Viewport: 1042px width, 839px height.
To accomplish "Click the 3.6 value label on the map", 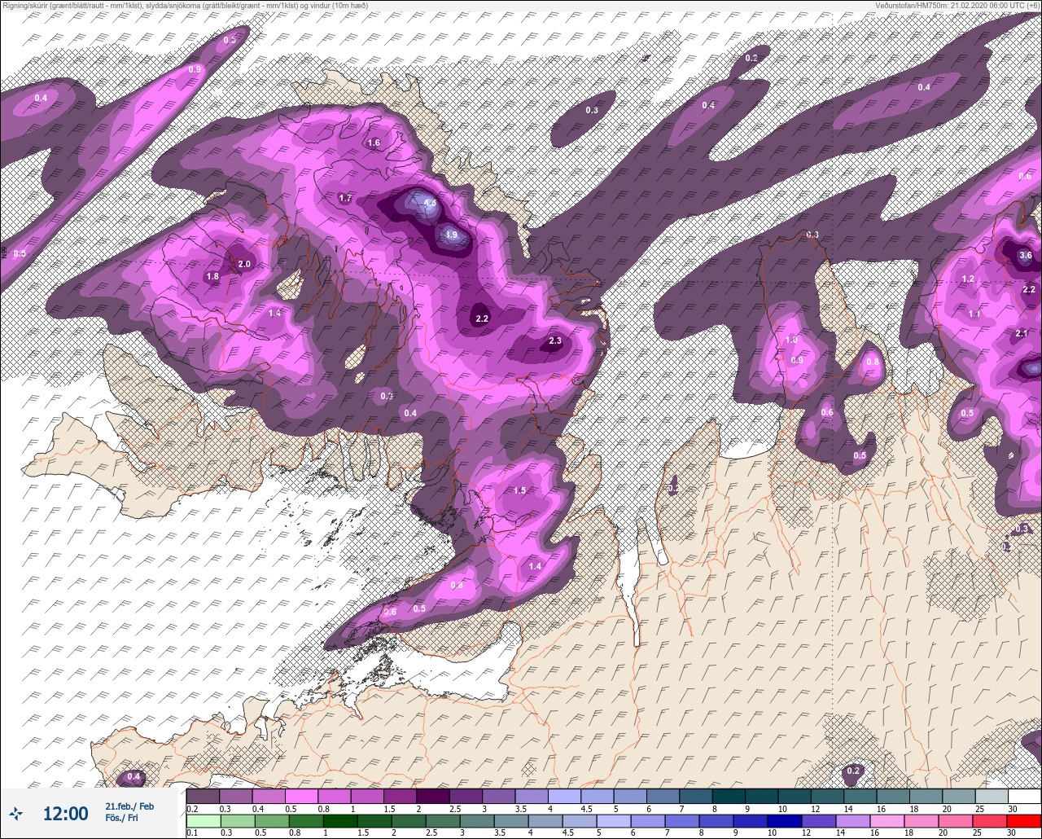I will click(1026, 255).
